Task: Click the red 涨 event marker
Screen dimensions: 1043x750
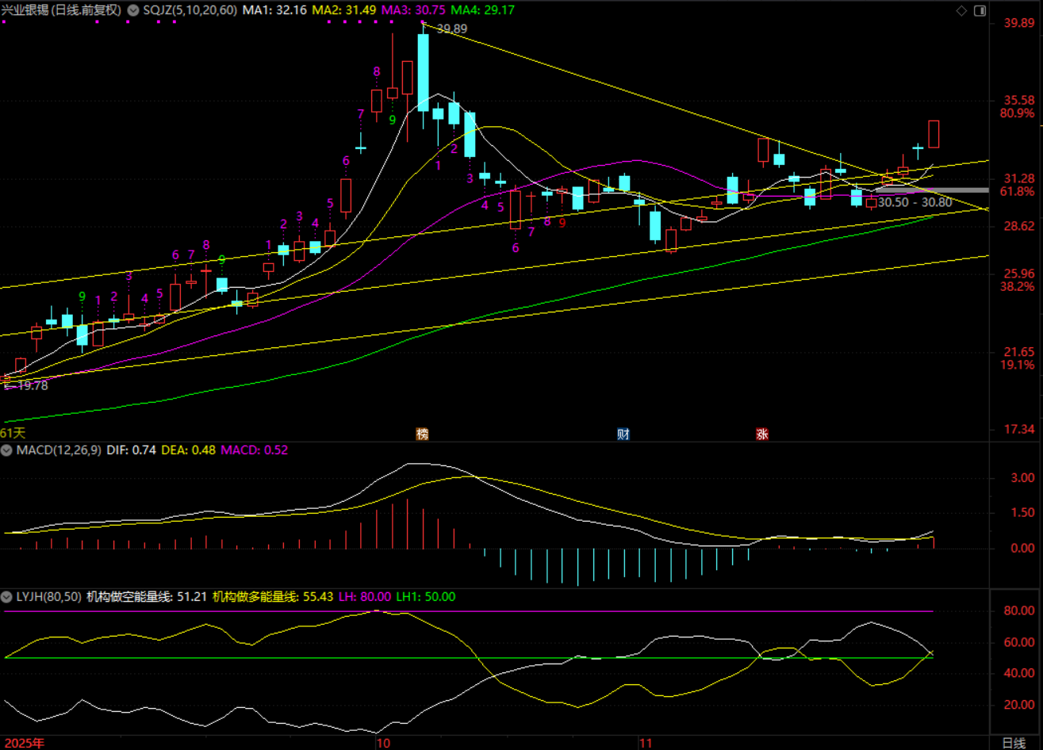Action: click(x=761, y=434)
